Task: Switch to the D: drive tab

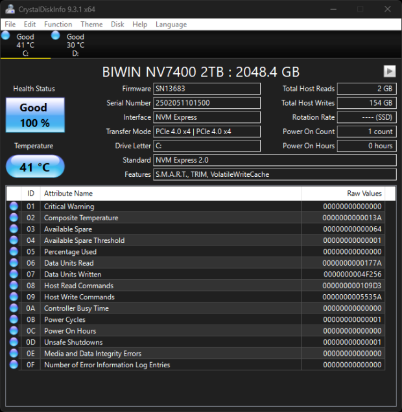Action: click(75, 45)
